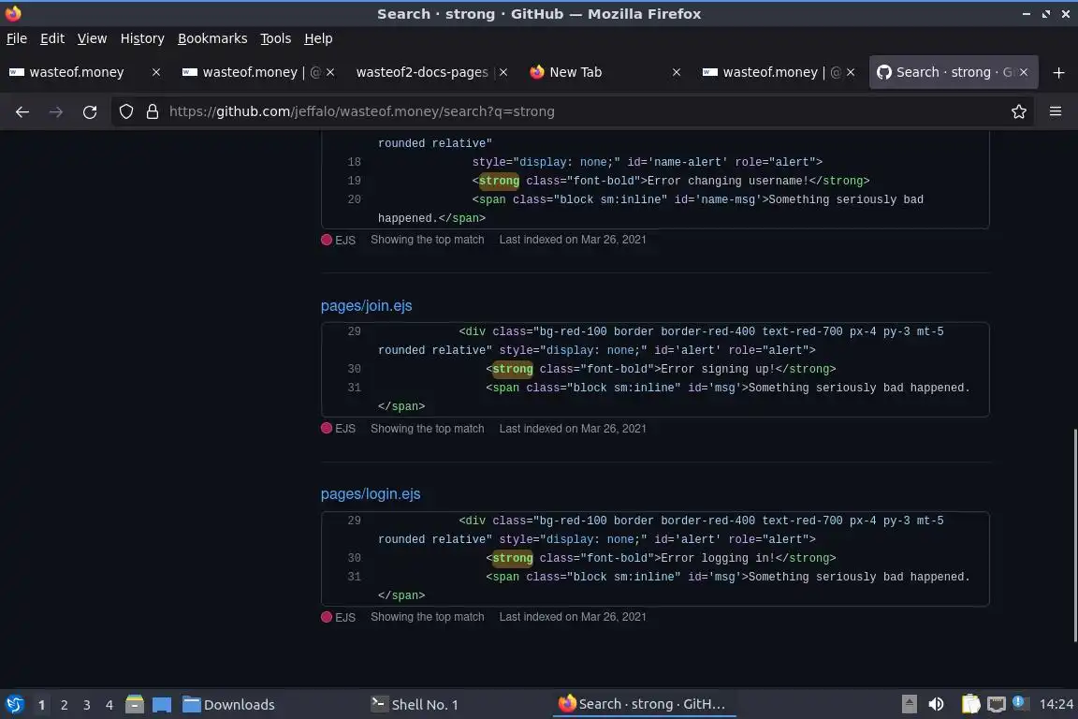Viewport: 1078px width, 719px height.
Task: Close the fifth tab, wasteof.money
Action: tap(851, 72)
